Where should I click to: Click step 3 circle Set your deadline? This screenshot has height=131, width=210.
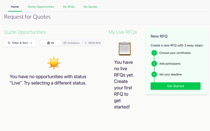pos(154,74)
